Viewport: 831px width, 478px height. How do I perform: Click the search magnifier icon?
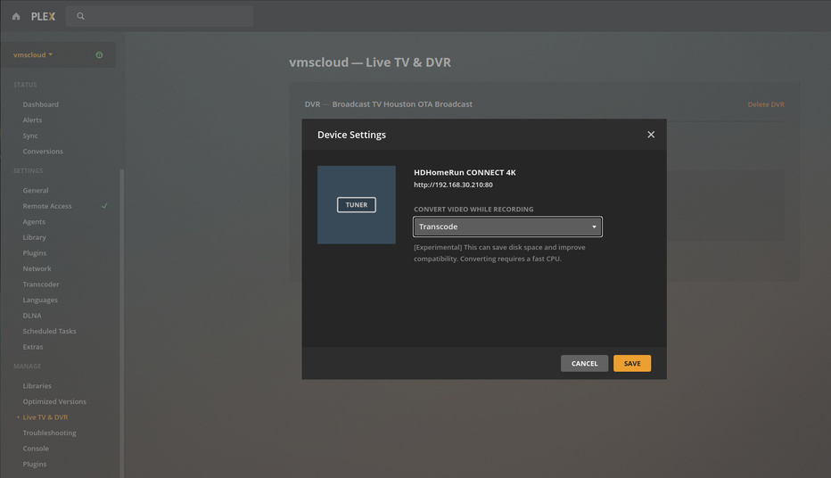[x=80, y=16]
